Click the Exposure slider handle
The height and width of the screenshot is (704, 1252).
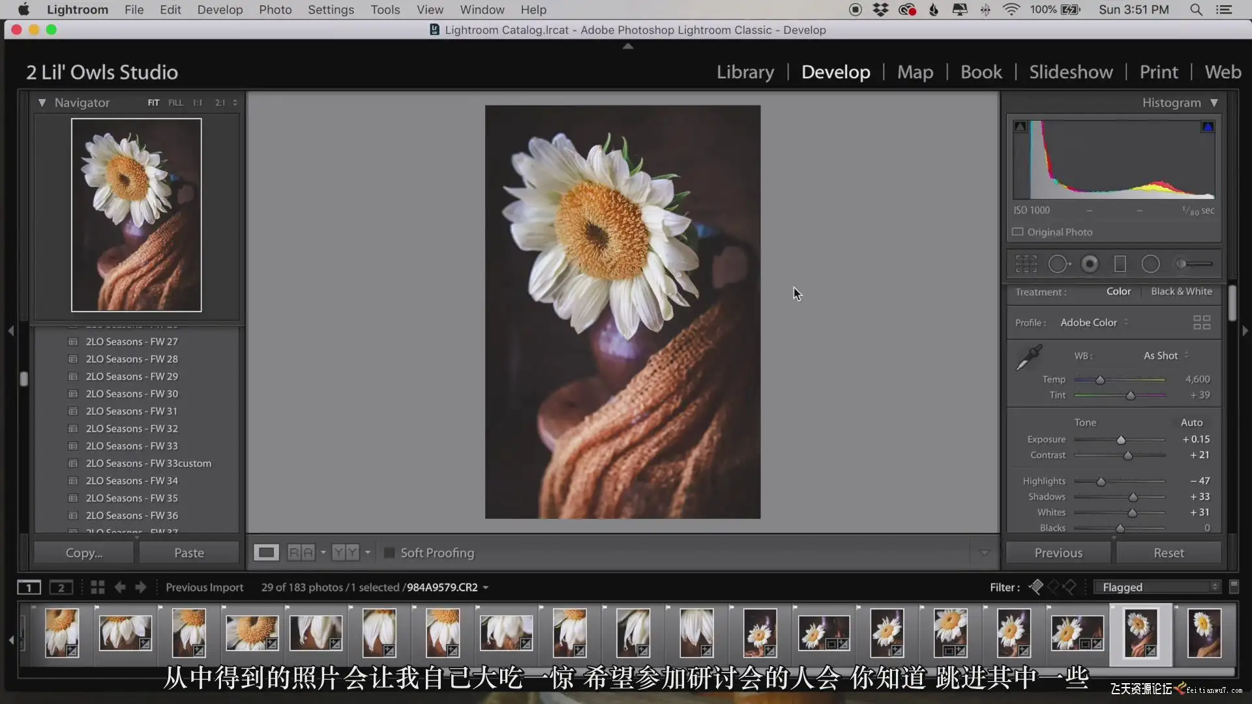pyautogui.click(x=1121, y=440)
